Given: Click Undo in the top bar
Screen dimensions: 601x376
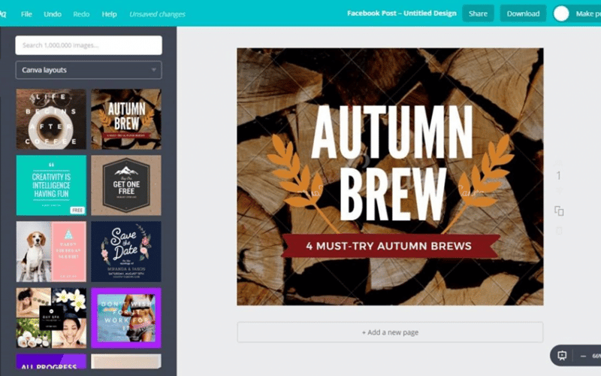Looking at the screenshot, I should [x=53, y=14].
